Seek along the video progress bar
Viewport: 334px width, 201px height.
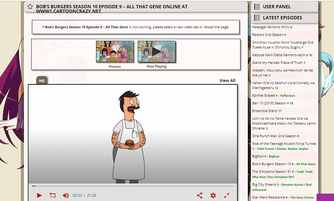point(133,186)
